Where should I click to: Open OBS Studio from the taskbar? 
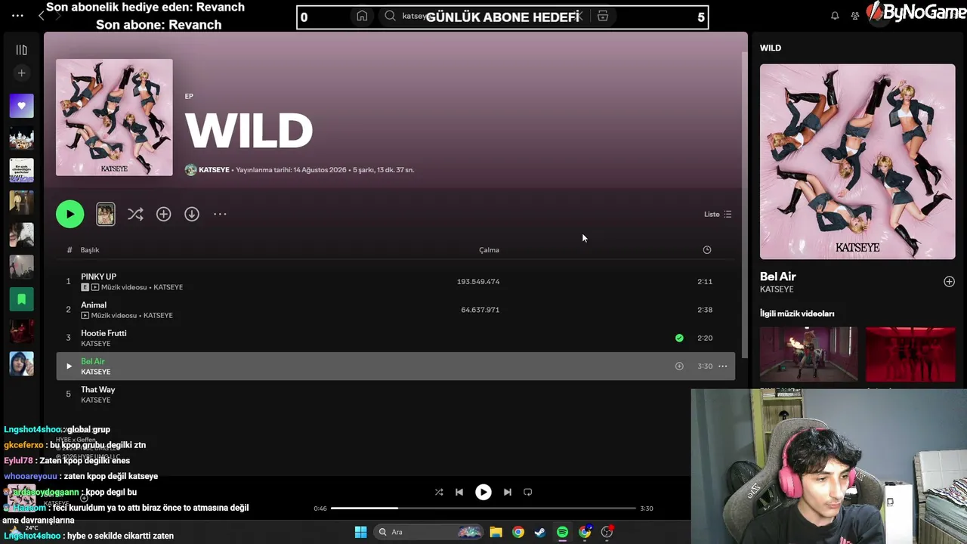(607, 532)
